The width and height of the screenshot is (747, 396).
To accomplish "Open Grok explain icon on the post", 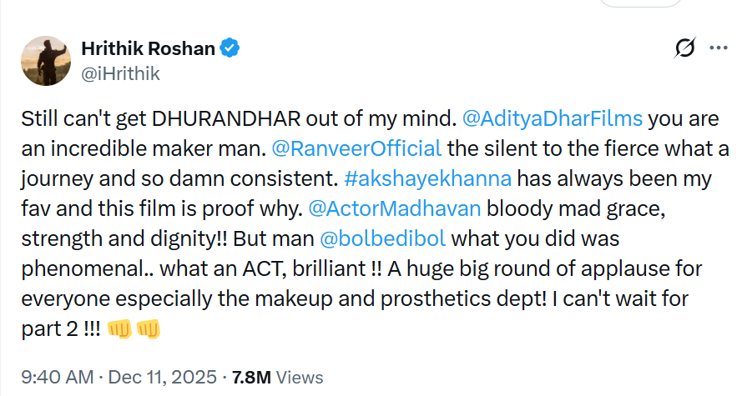I will 685,49.
